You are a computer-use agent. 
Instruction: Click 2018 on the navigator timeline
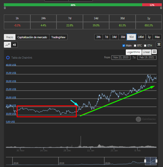[x=16, y=163]
